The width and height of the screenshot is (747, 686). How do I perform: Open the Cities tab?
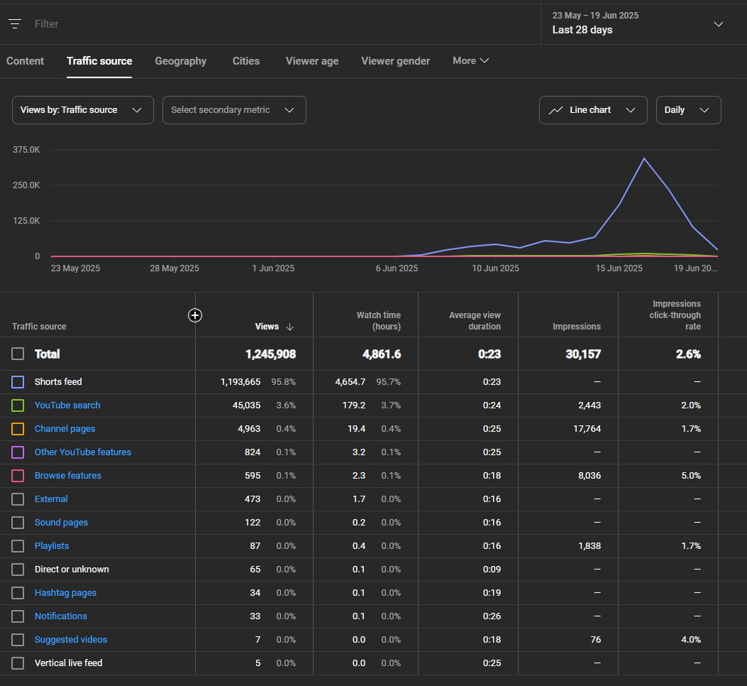[246, 61]
